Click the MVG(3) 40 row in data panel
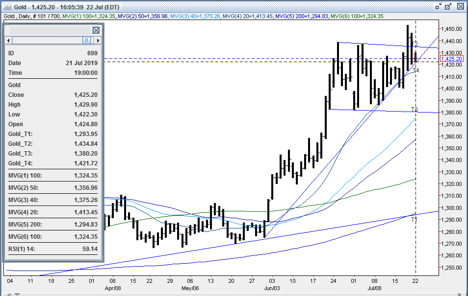The height and width of the screenshot is (296, 468). (53, 200)
